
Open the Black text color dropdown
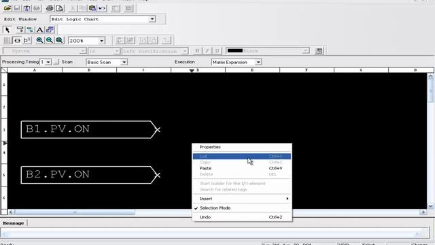(306, 51)
